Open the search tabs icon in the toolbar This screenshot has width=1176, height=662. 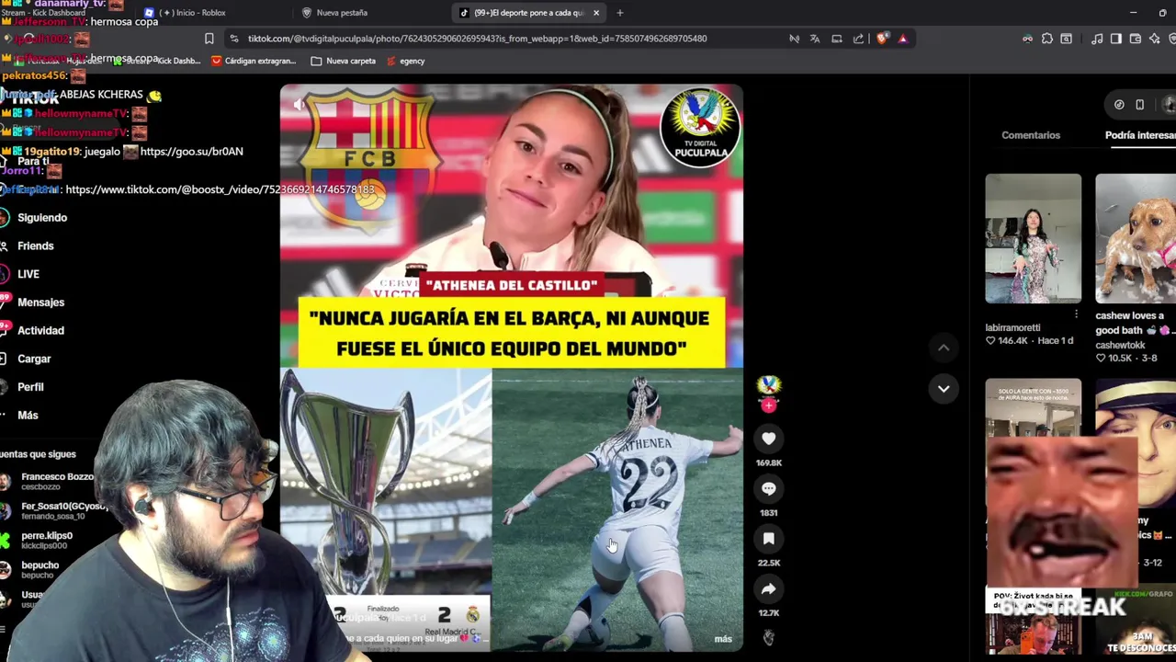coord(1067,39)
